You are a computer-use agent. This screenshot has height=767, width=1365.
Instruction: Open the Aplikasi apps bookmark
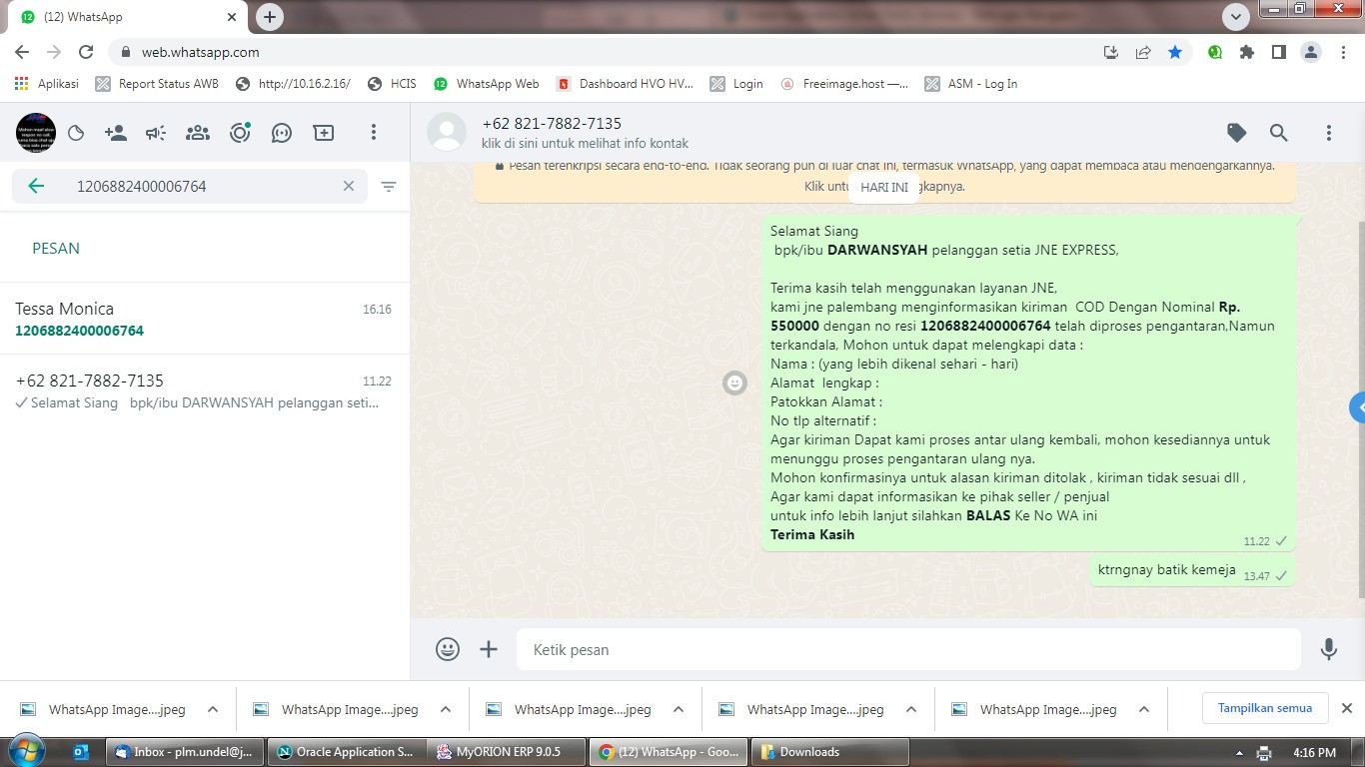(47, 84)
